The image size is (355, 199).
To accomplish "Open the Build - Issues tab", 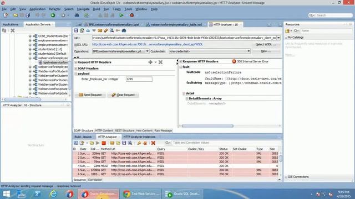I will pos(83,137).
